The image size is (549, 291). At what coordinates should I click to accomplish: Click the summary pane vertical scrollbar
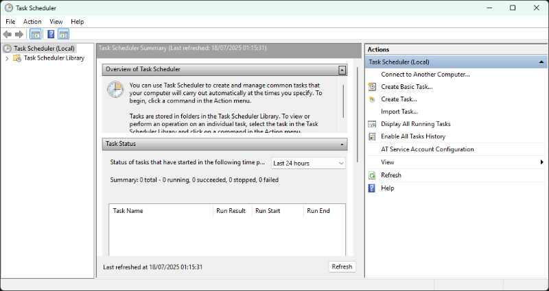[357, 114]
